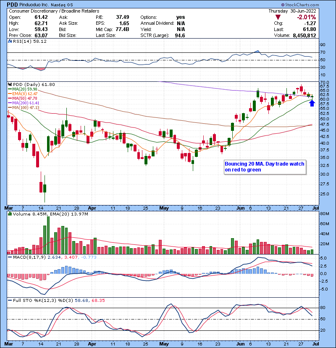
Task: Click the EPS value 1.65
Action: (124, 23)
